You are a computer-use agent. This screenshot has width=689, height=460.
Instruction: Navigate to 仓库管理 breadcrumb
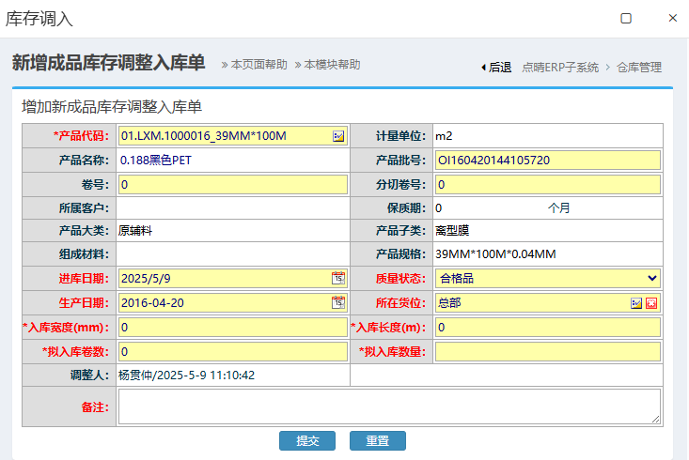639,68
